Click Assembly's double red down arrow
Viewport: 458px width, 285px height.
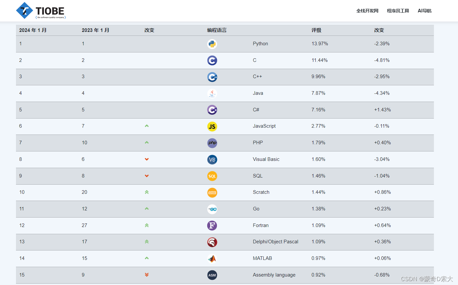point(147,275)
